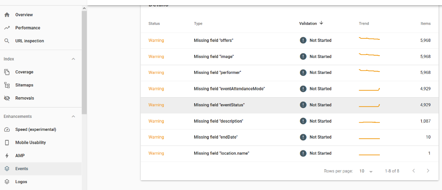Click alert icon in description row
The image size is (442, 190).
(x=303, y=121)
